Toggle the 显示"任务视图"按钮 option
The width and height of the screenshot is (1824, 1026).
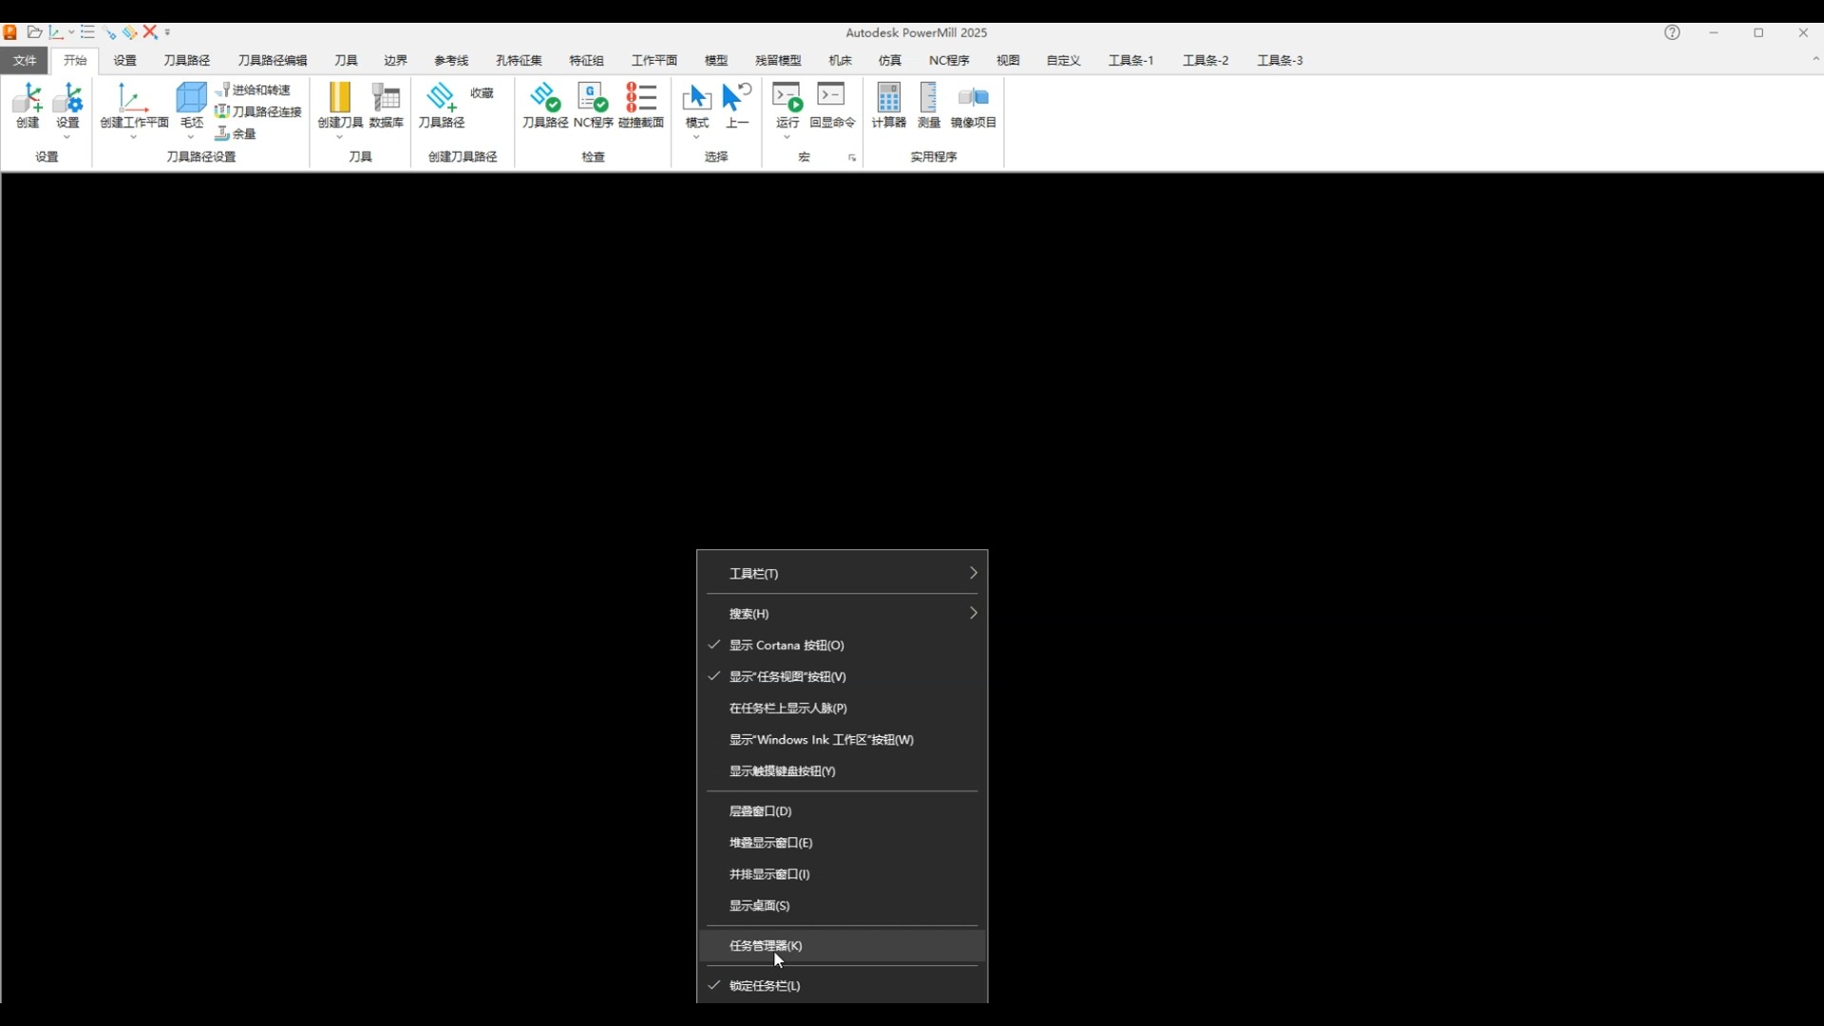(x=788, y=676)
